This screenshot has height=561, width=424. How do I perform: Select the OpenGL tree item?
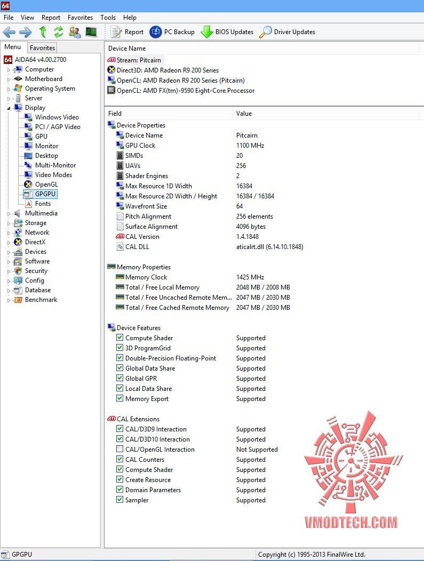coord(46,185)
